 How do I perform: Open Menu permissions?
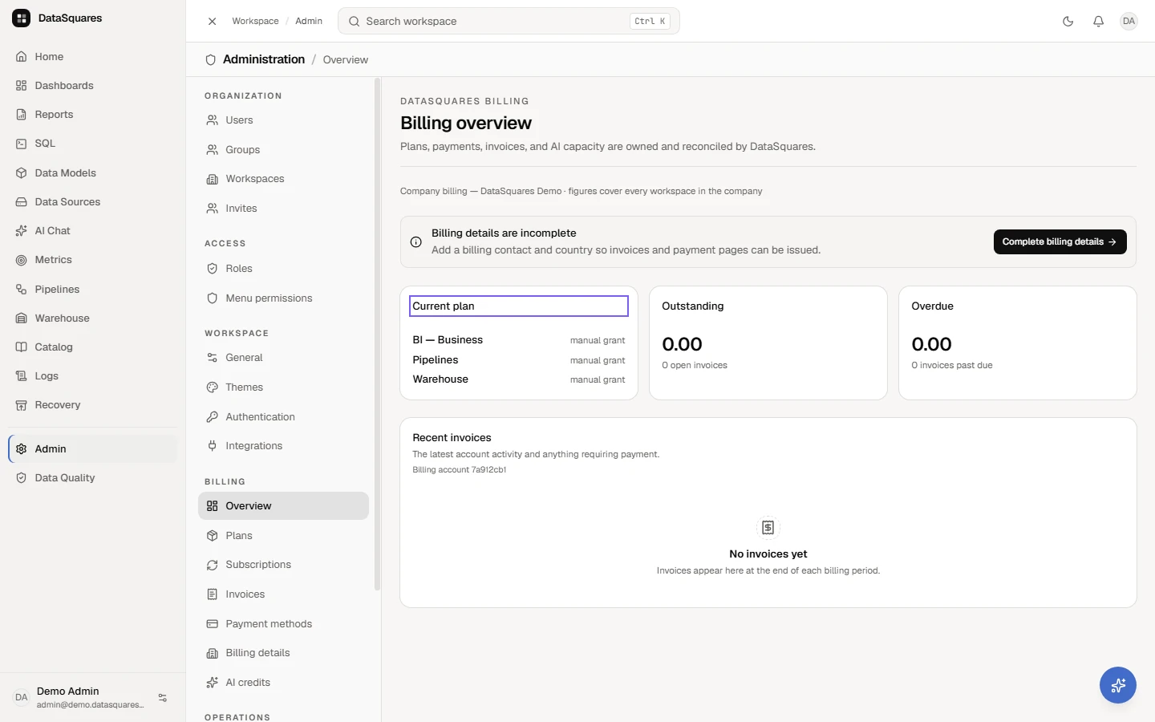[x=283, y=298]
